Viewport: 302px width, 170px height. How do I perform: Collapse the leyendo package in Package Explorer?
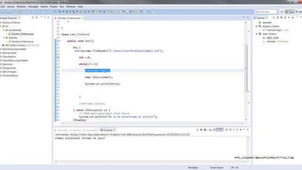4,38
